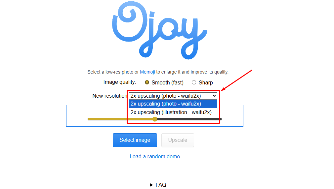The height and width of the screenshot is (189, 334).
Task: Load a random demo
Action: click(x=155, y=156)
